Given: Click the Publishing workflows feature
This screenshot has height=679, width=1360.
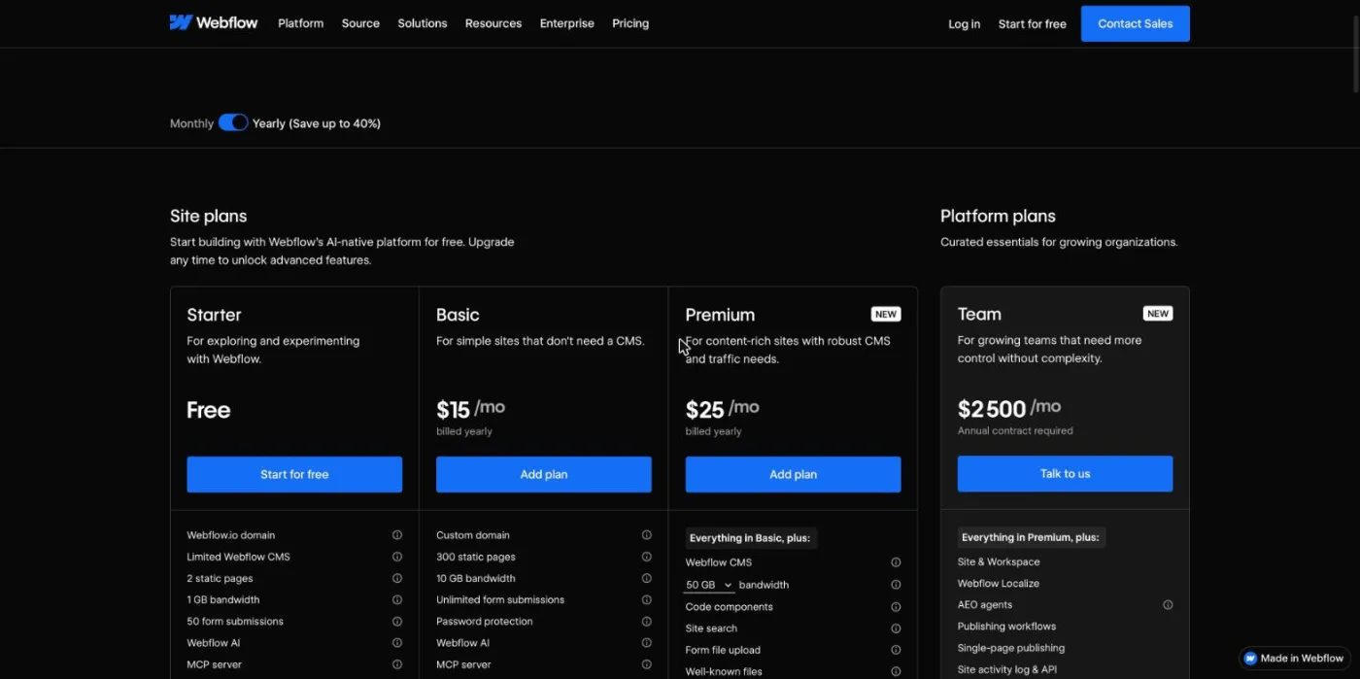Looking at the screenshot, I should pos(1006,627).
